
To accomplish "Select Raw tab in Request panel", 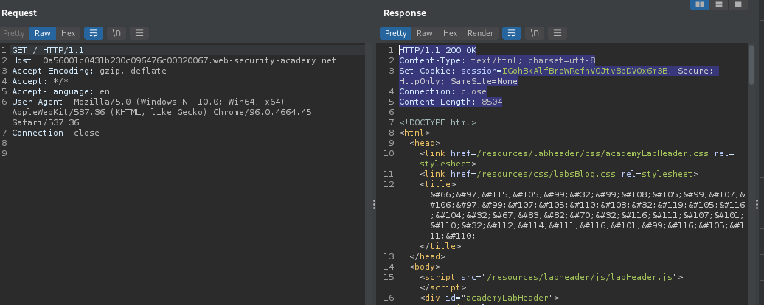I will click(42, 33).
